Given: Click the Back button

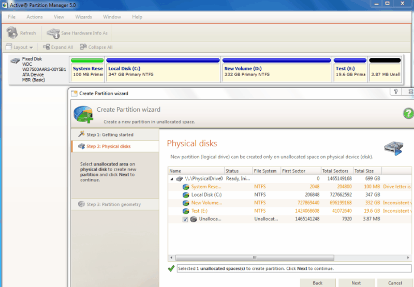Looking at the screenshot, I should point(318,283).
